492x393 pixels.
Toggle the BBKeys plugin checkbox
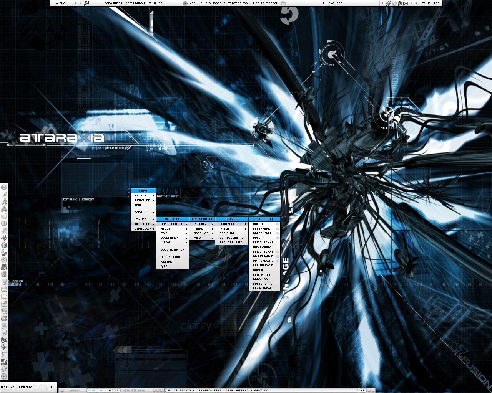[277, 224]
